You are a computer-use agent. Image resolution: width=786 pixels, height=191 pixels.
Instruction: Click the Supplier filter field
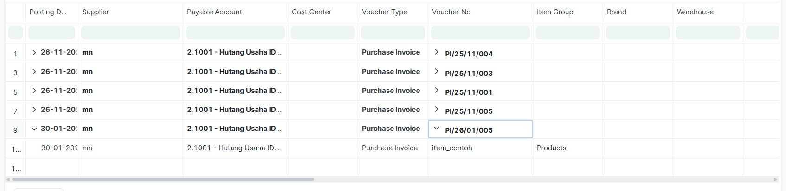point(130,32)
